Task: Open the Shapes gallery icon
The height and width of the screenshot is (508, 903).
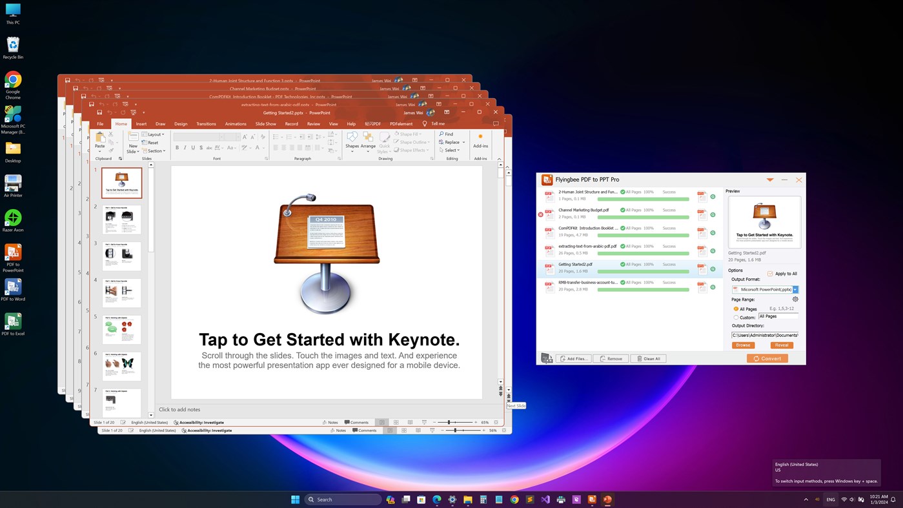Action: pos(352,137)
